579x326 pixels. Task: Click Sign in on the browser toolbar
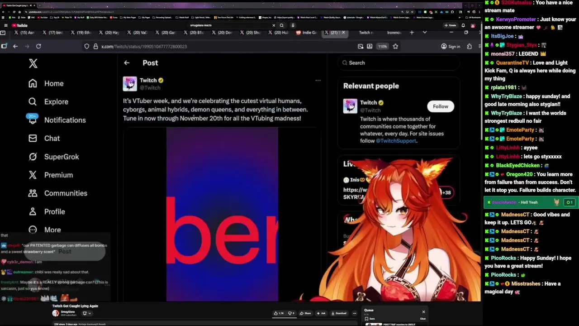coord(451,46)
